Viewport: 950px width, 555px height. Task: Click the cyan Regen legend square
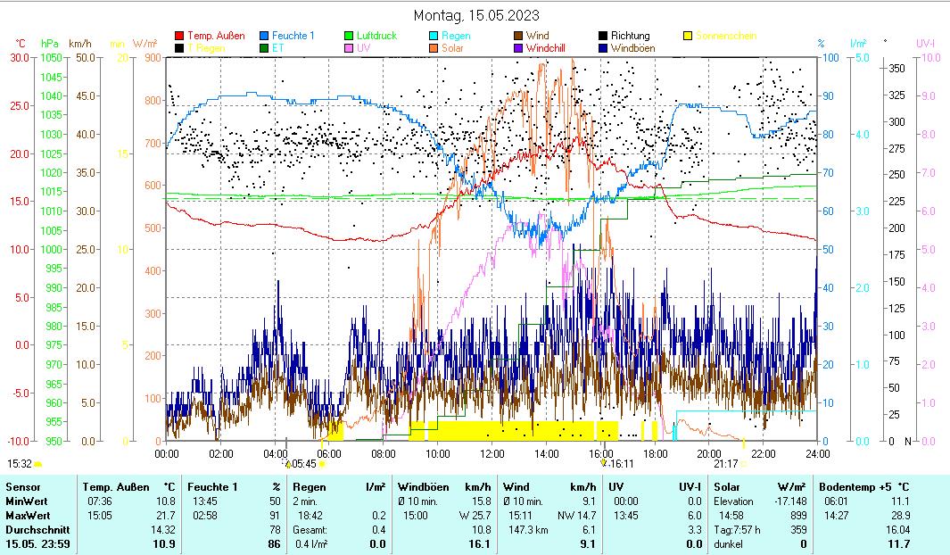tap(434, 37)
